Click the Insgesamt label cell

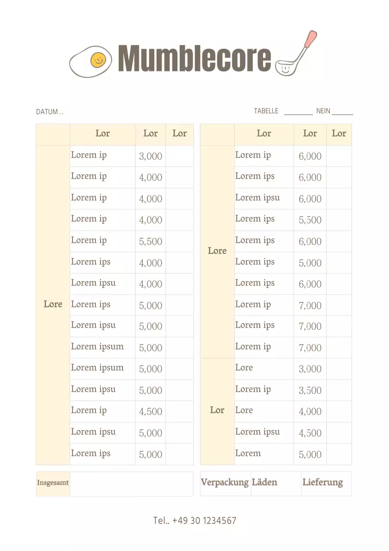pos(53,484)
